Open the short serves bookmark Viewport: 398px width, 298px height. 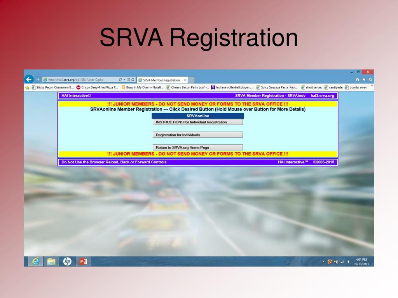pos(311,87)
